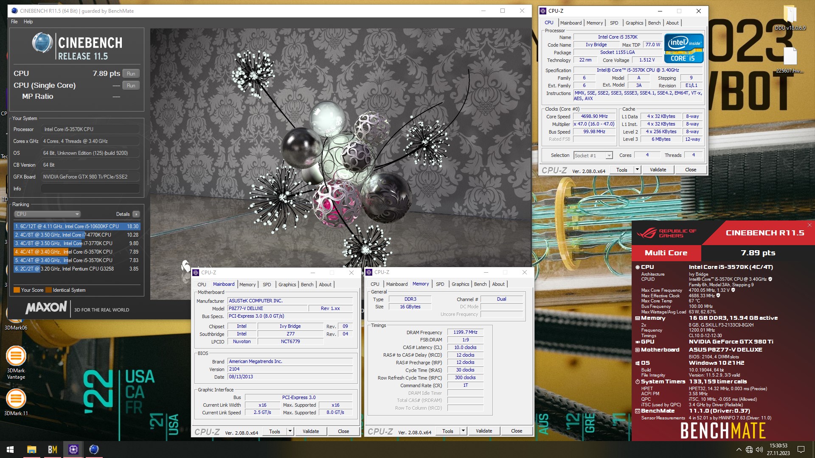This screenshot has height=458, width=815.
Task: Open Socket #1 selection dropdown
Action: pyautogui.click(x=593, y=156)
